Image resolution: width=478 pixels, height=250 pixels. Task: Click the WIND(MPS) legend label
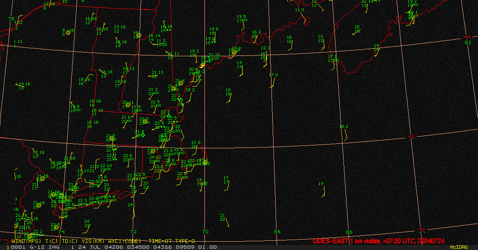pyautogui.click(x=26, y=241)
